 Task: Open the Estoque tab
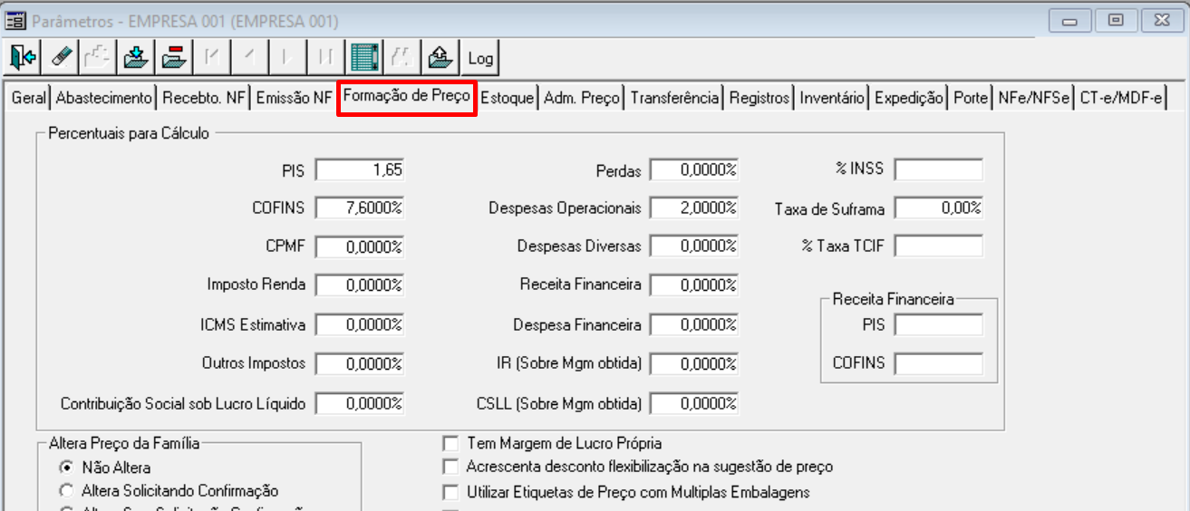tap(507, 98)
